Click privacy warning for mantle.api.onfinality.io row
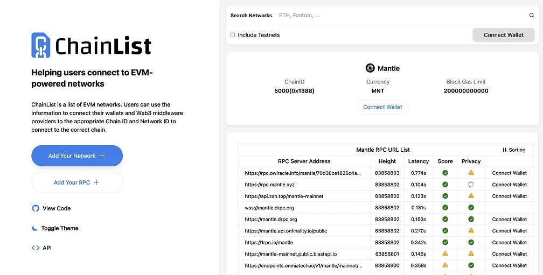 pos(471,230)
